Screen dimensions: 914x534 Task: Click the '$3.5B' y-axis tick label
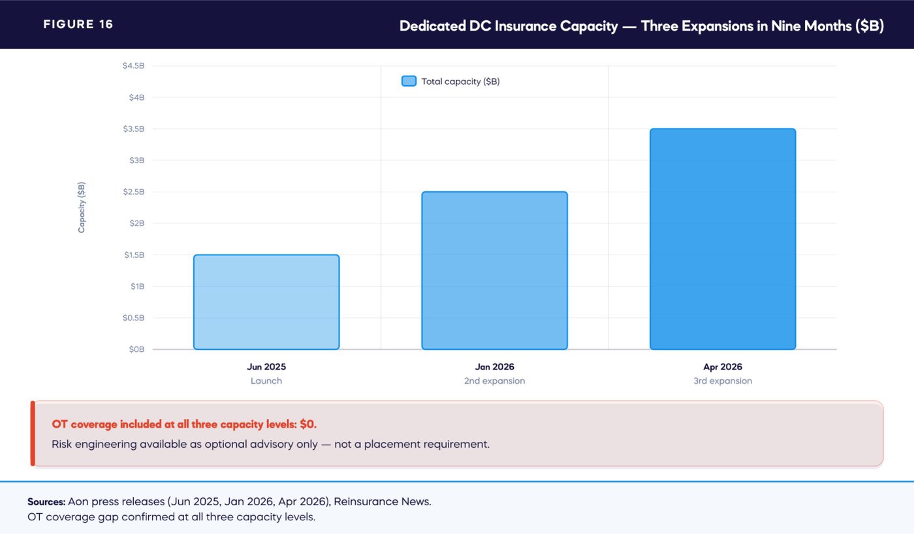(133, 129)
